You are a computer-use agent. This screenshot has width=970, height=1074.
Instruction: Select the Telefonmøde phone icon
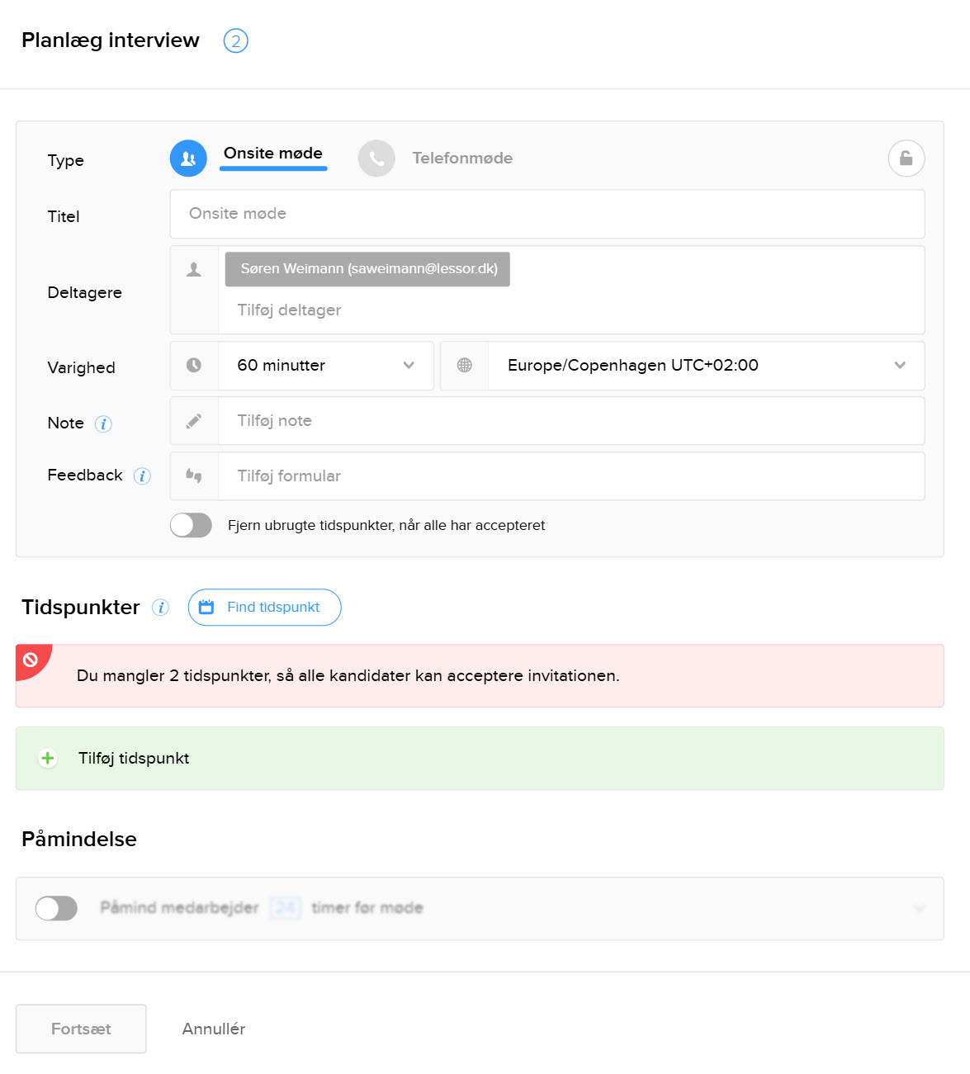pyautogui.click(x=376, y=158)
